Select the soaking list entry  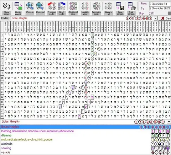pyautogui.click(x=6, y=148)
